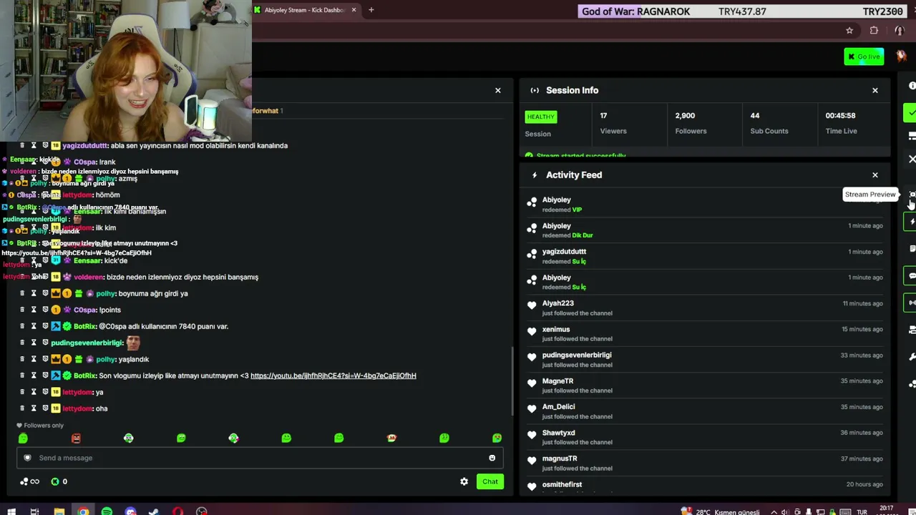This screenshot has width=916, height=515.
Task: Select Abiyoley redeemed VIP activity entry
Action: [705, 204]
